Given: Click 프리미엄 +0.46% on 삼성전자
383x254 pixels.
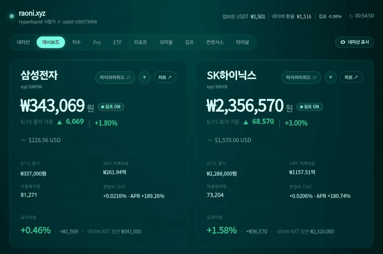Looking at the screenshot, I should pyautogui.click(x=35, y=230).
